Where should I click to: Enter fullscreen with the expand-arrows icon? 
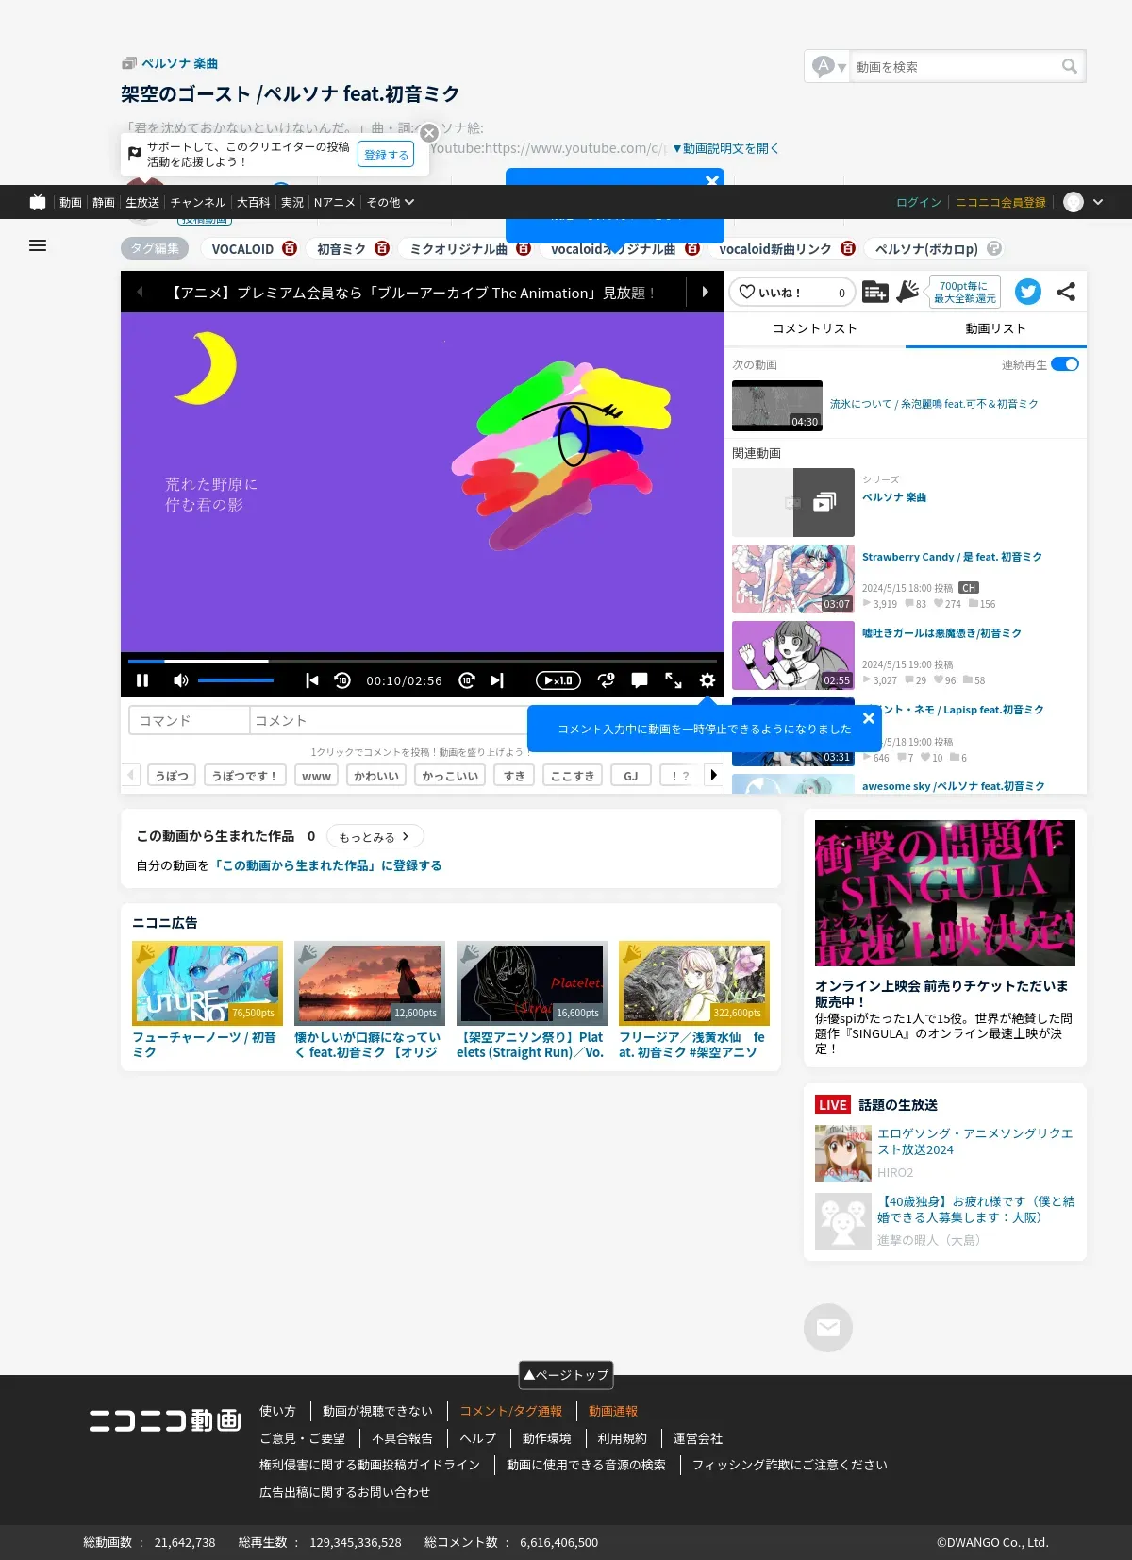674,680
